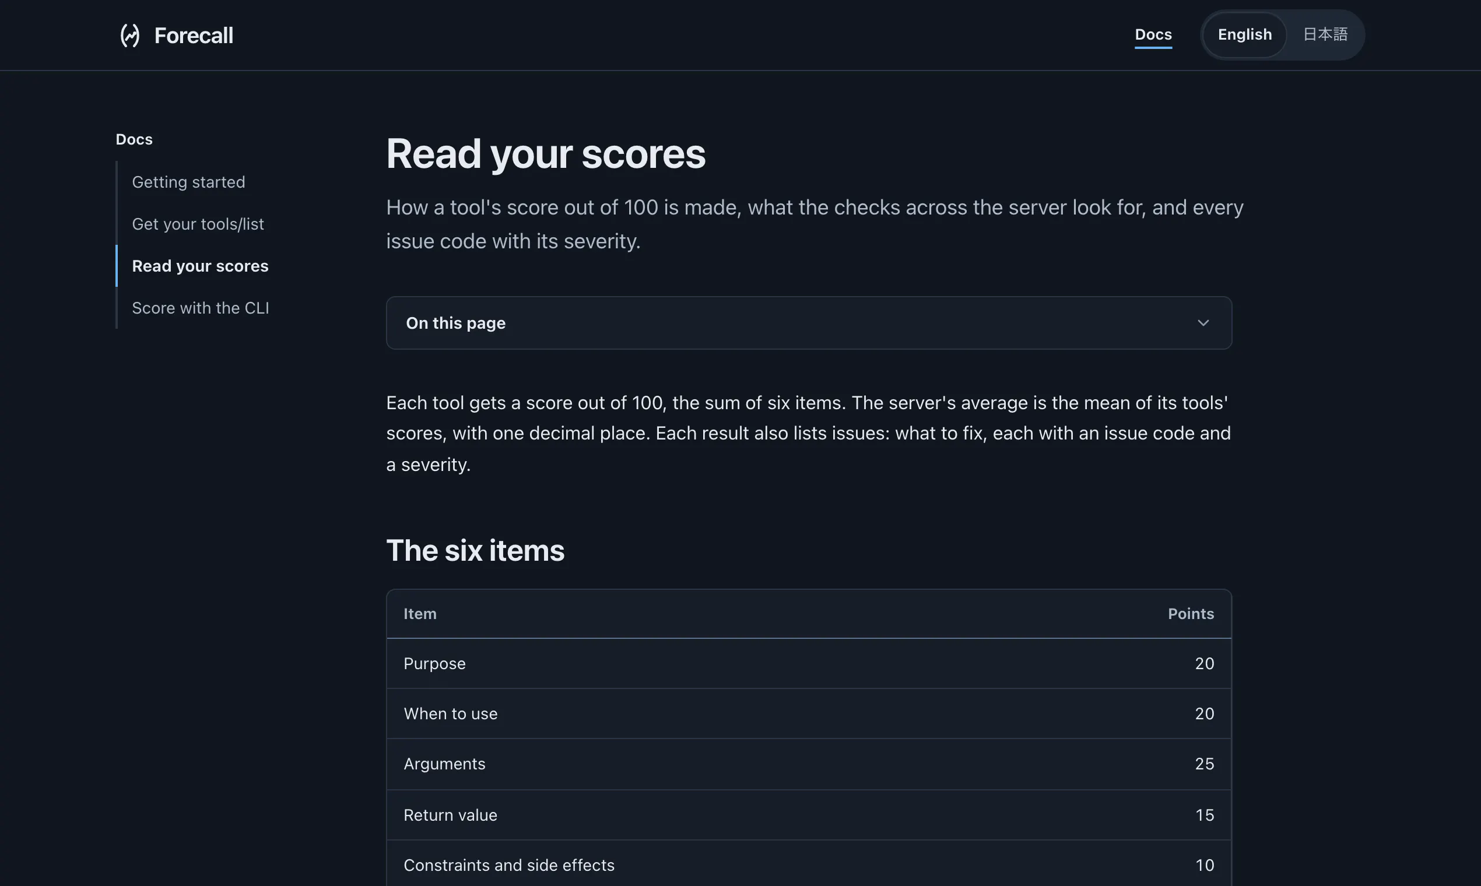Screen dimensions: 1481x886
Task: Expand the On this page section
Action: (x=809, y=323)
